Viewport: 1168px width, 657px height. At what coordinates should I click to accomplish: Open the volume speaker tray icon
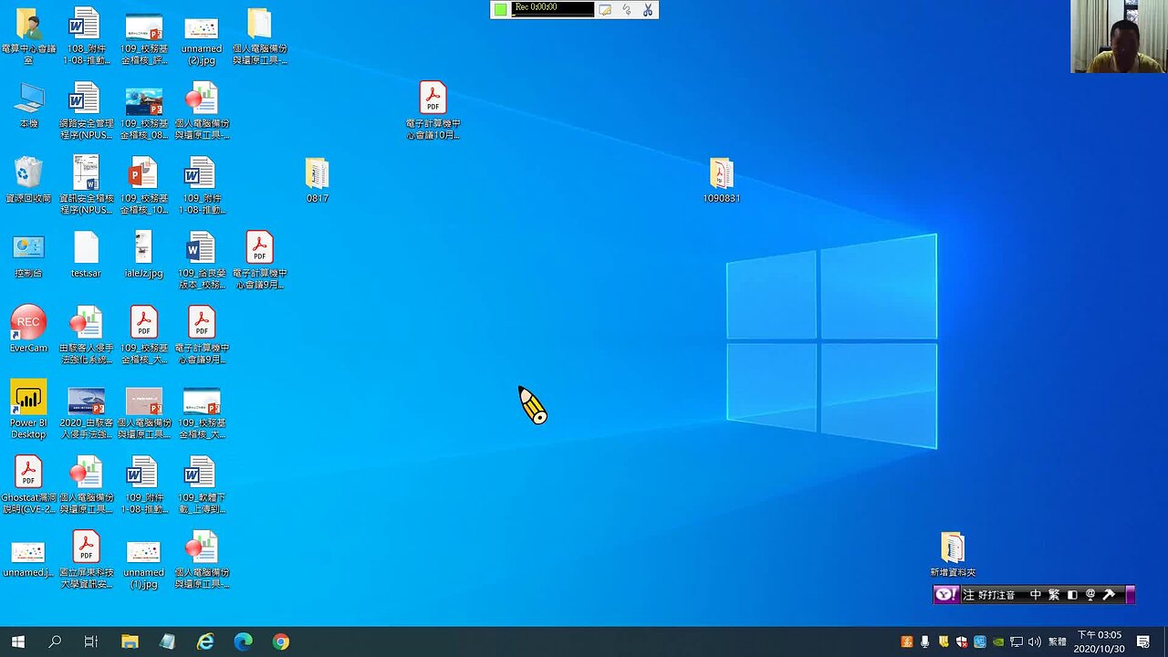(x=1034, y=641)
